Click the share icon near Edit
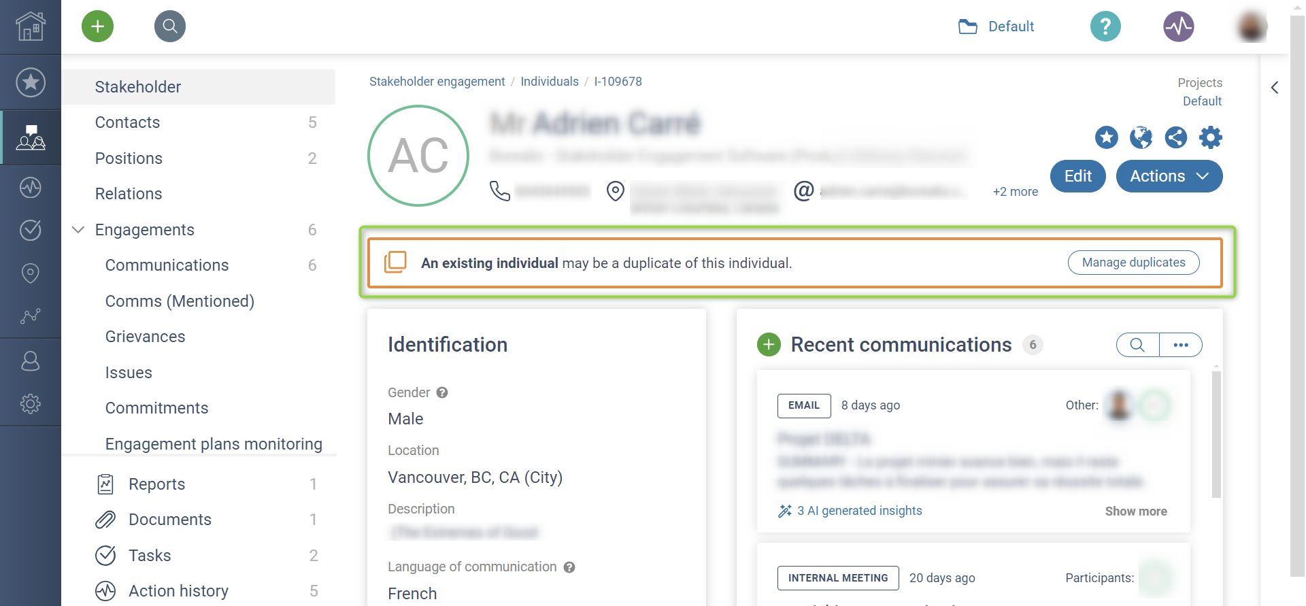Screen dimensions: 1306x606 pyautogui.click(x=1176, y=137)
